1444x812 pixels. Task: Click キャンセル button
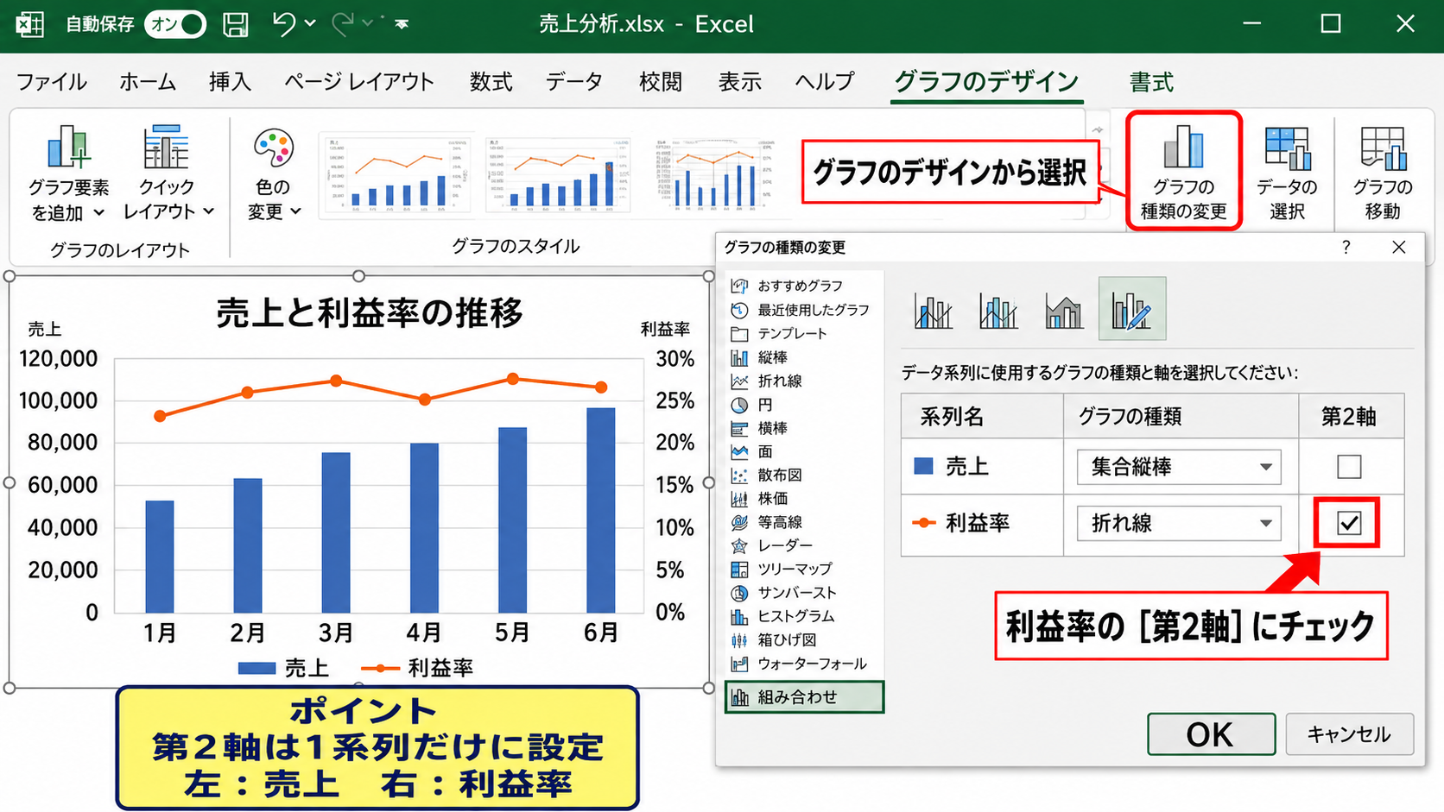point(1349,734)
